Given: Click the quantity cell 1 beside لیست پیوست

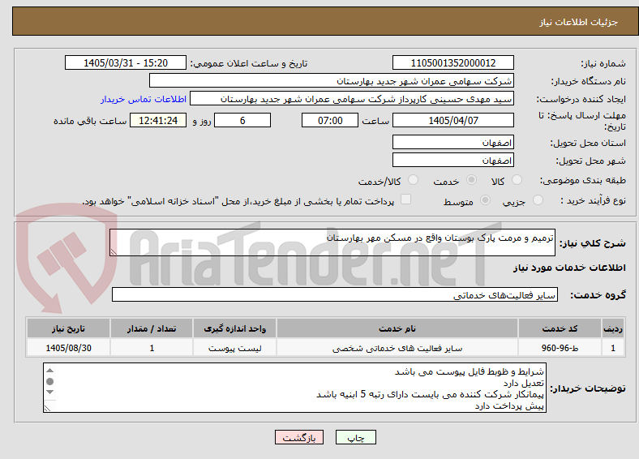Looking at the screenshot, I should click(152, 348).
